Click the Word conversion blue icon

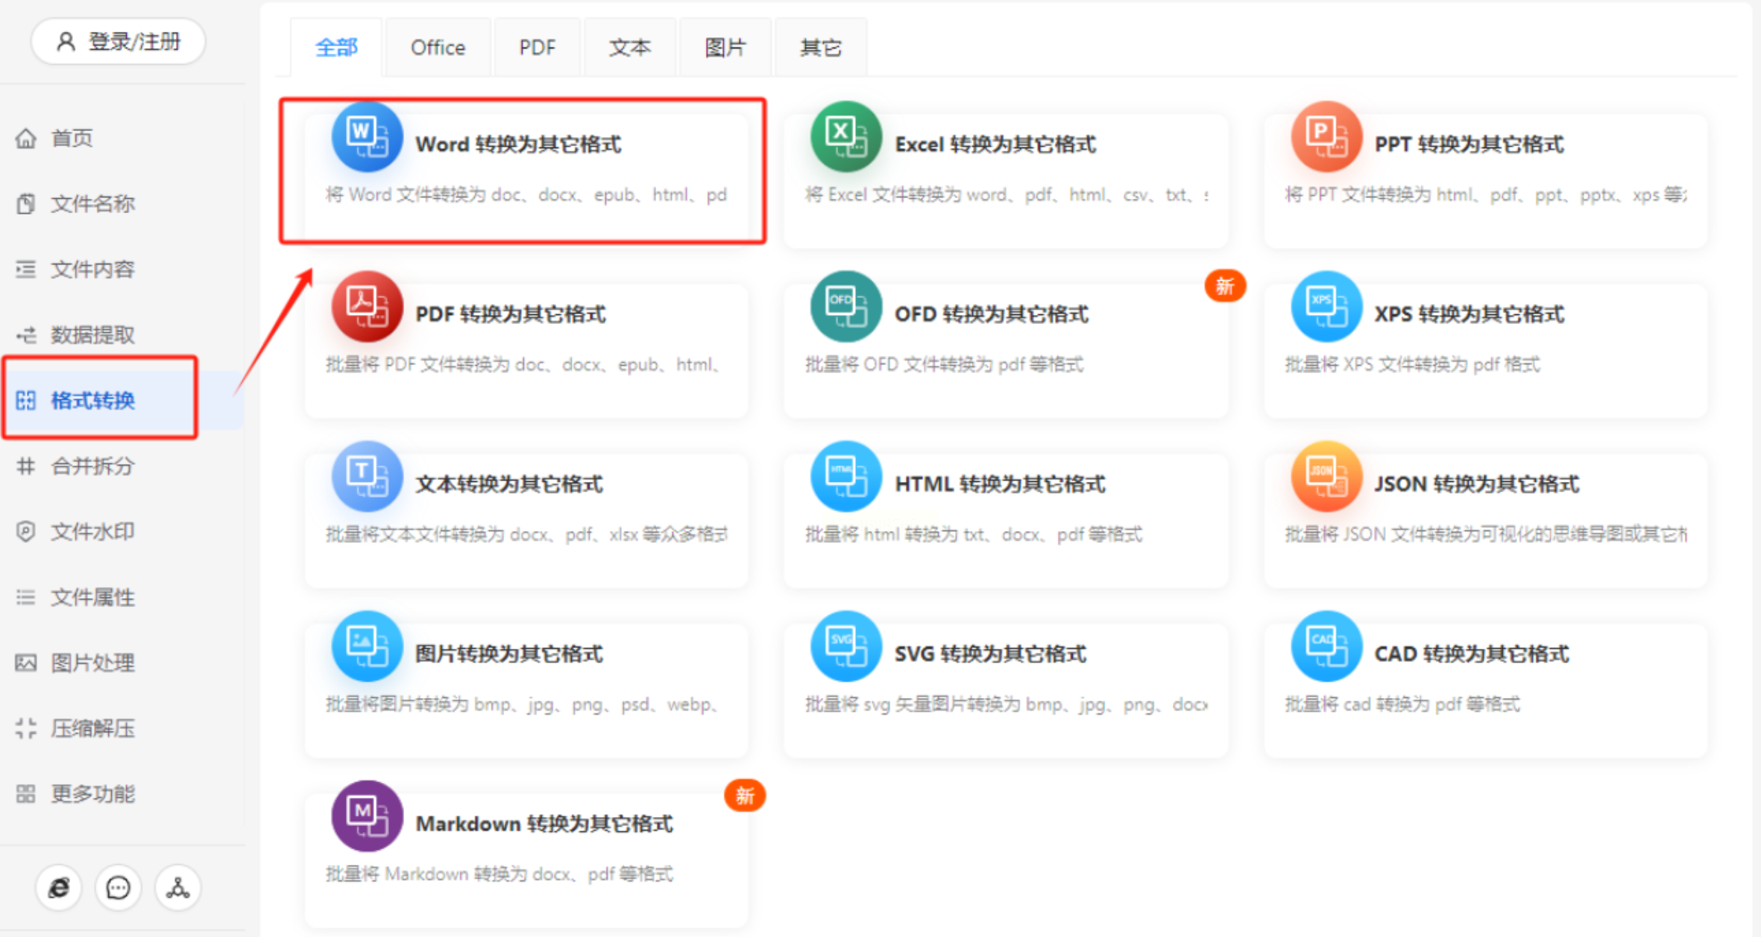tap(367, 138)
